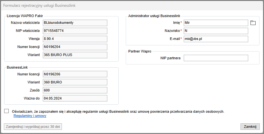Select the Nazwa właściciela field BLbiurodokumenty
264x134 pixels.
click(x=75, y=23)
